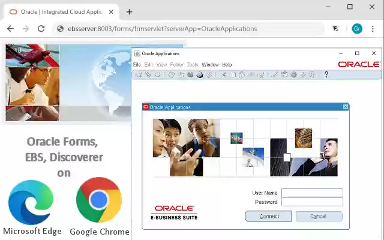This screenshot has width=384, height=240.
Task: Click the Switch Responsibilities toolbar icon
Action: (190, 74)
